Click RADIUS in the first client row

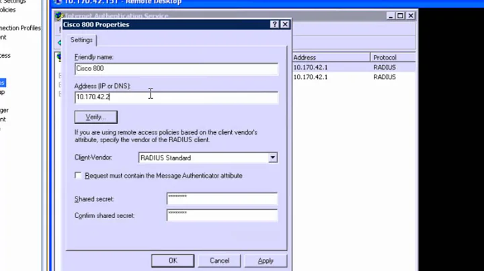click(385, 68)
